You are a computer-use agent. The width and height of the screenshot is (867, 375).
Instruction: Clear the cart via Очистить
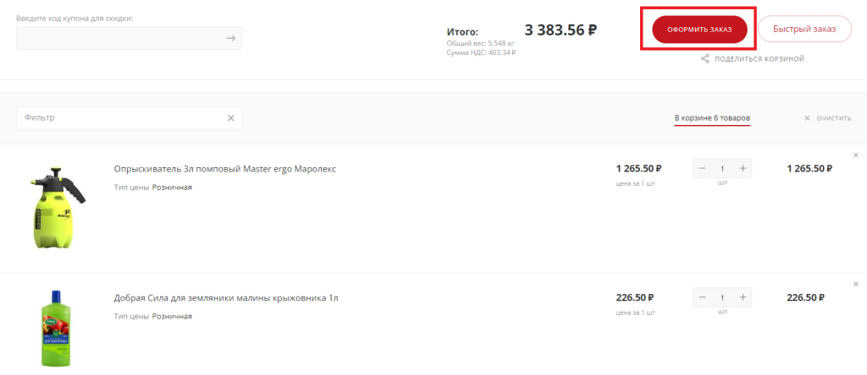pyautogui.click(x=828, y=118)
